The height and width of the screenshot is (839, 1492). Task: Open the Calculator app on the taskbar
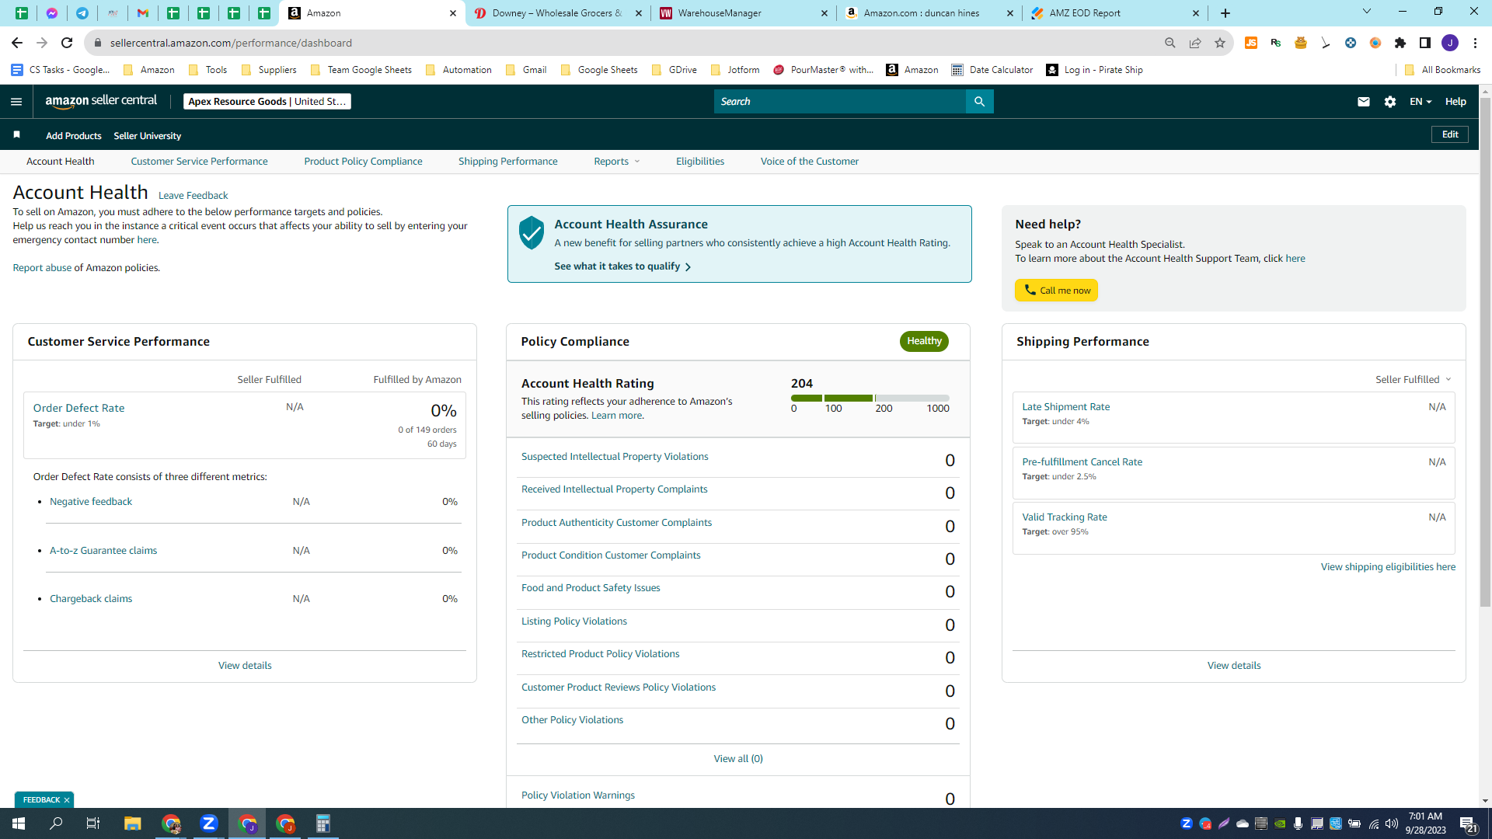pos(322,823)
